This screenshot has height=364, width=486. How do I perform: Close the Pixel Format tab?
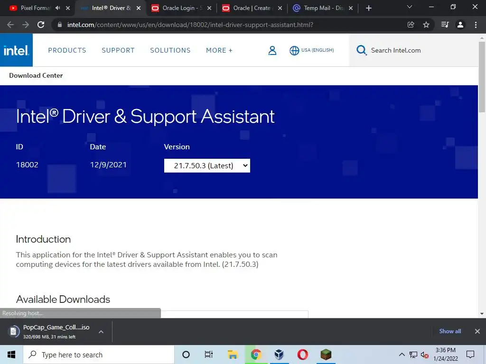point(68,8)
